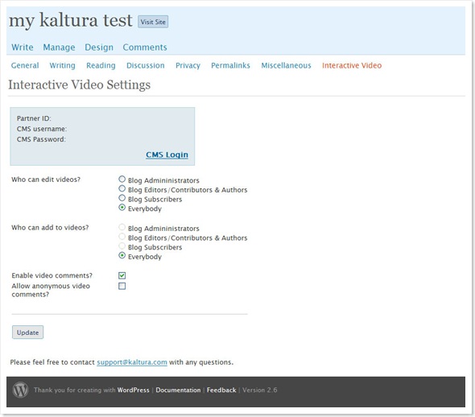
Task: Select Blog Editors/Contributors & Authors for adding to videos
Action: coord(122,237)
